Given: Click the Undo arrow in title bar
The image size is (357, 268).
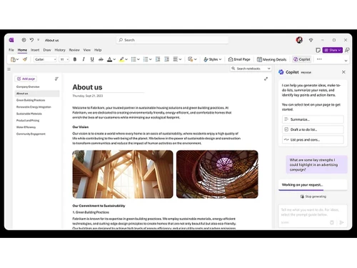Looking at the screenshot, I should pyautogui.click(x=31, y=40).
